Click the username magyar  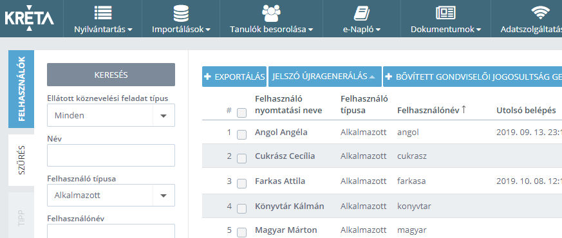[x=411, y=230]
